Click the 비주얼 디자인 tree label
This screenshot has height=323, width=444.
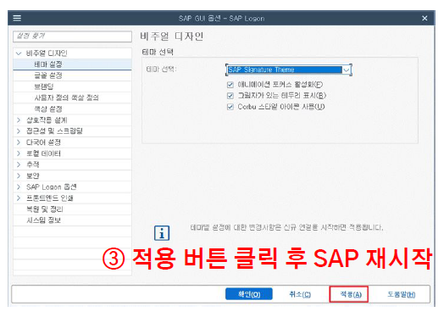pyautogui.click(x=47, y=53)
